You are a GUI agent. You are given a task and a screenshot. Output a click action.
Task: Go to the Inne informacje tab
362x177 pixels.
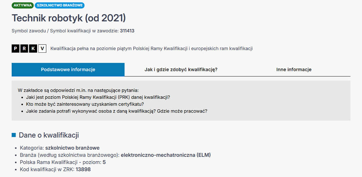point(294,70)
